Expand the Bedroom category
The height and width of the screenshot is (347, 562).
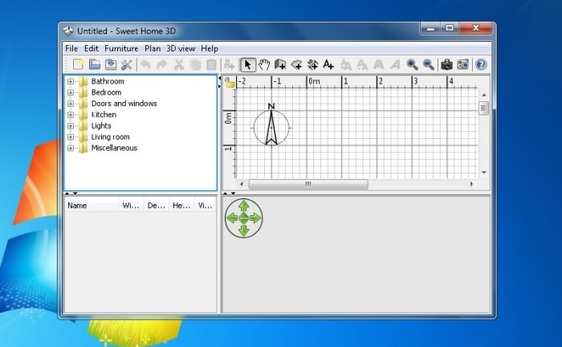71,92
